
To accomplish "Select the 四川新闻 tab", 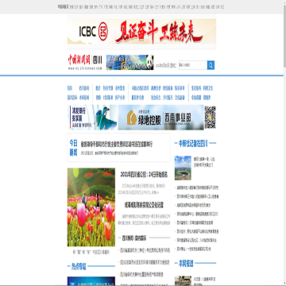I will click(x=128, y=238).
